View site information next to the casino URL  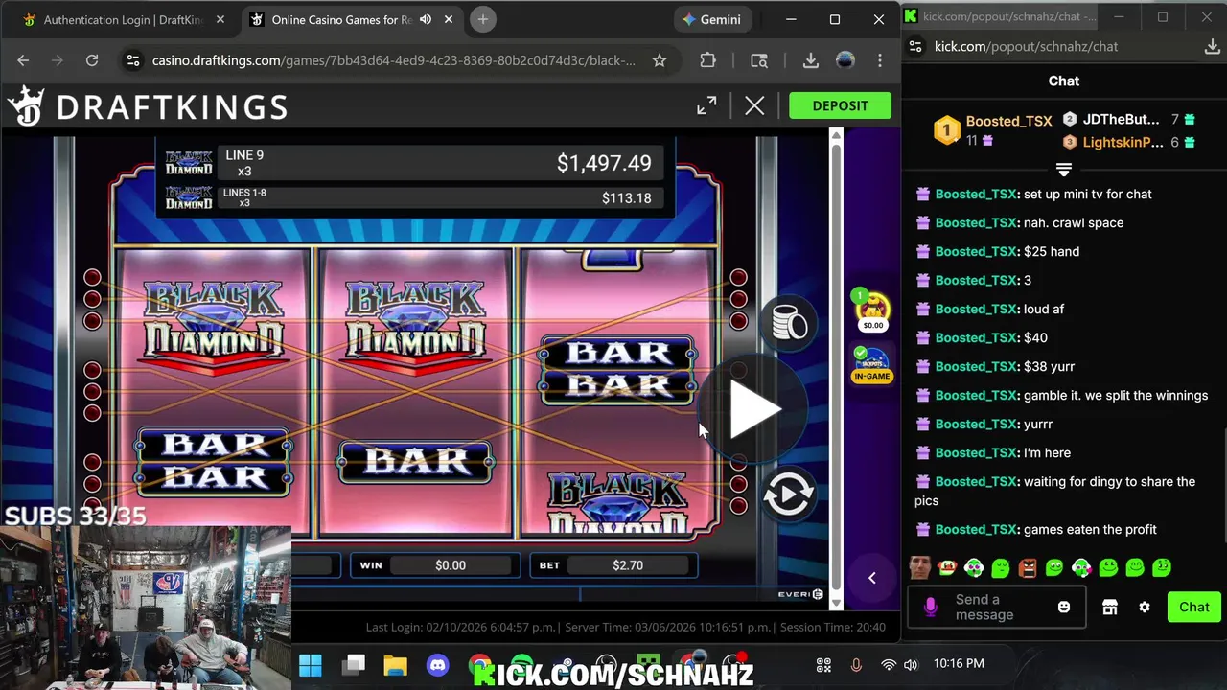[133, 60]
